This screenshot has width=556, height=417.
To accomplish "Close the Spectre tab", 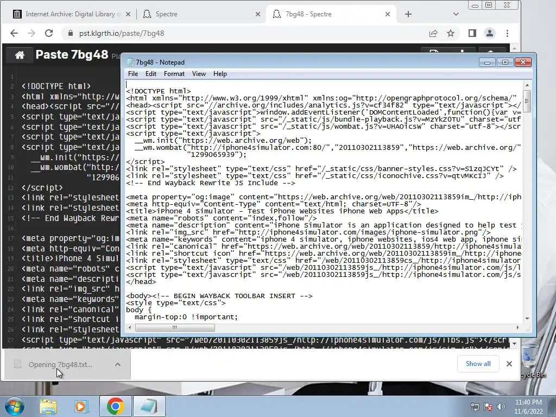I will click(258, 14).
